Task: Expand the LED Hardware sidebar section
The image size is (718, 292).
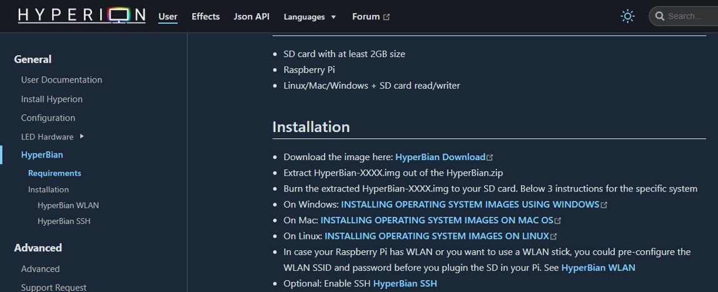Action: 82,136
